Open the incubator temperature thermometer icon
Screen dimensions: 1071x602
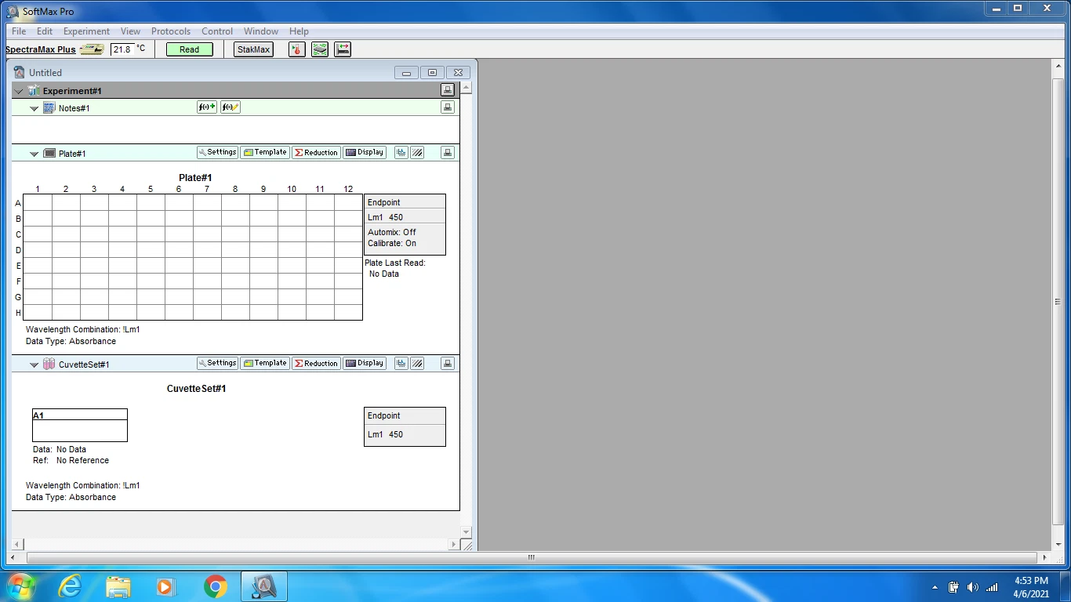point(296,49)
